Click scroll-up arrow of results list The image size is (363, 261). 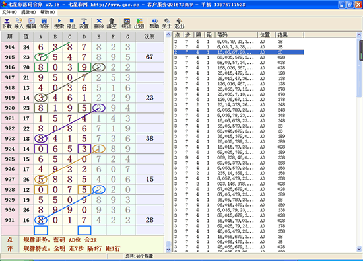point(359,35)
